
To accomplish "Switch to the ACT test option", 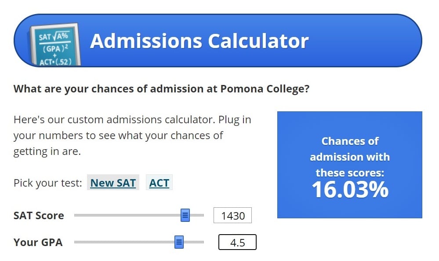I will [159, 183].
